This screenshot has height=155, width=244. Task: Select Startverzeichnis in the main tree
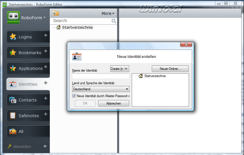(77, 28)
